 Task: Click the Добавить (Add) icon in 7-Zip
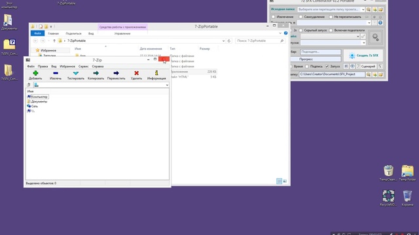point(35,73)
